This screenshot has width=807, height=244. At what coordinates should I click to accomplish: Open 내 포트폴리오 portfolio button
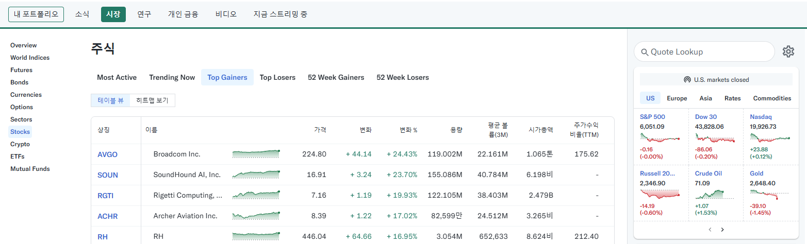click(x=36, y=14)
